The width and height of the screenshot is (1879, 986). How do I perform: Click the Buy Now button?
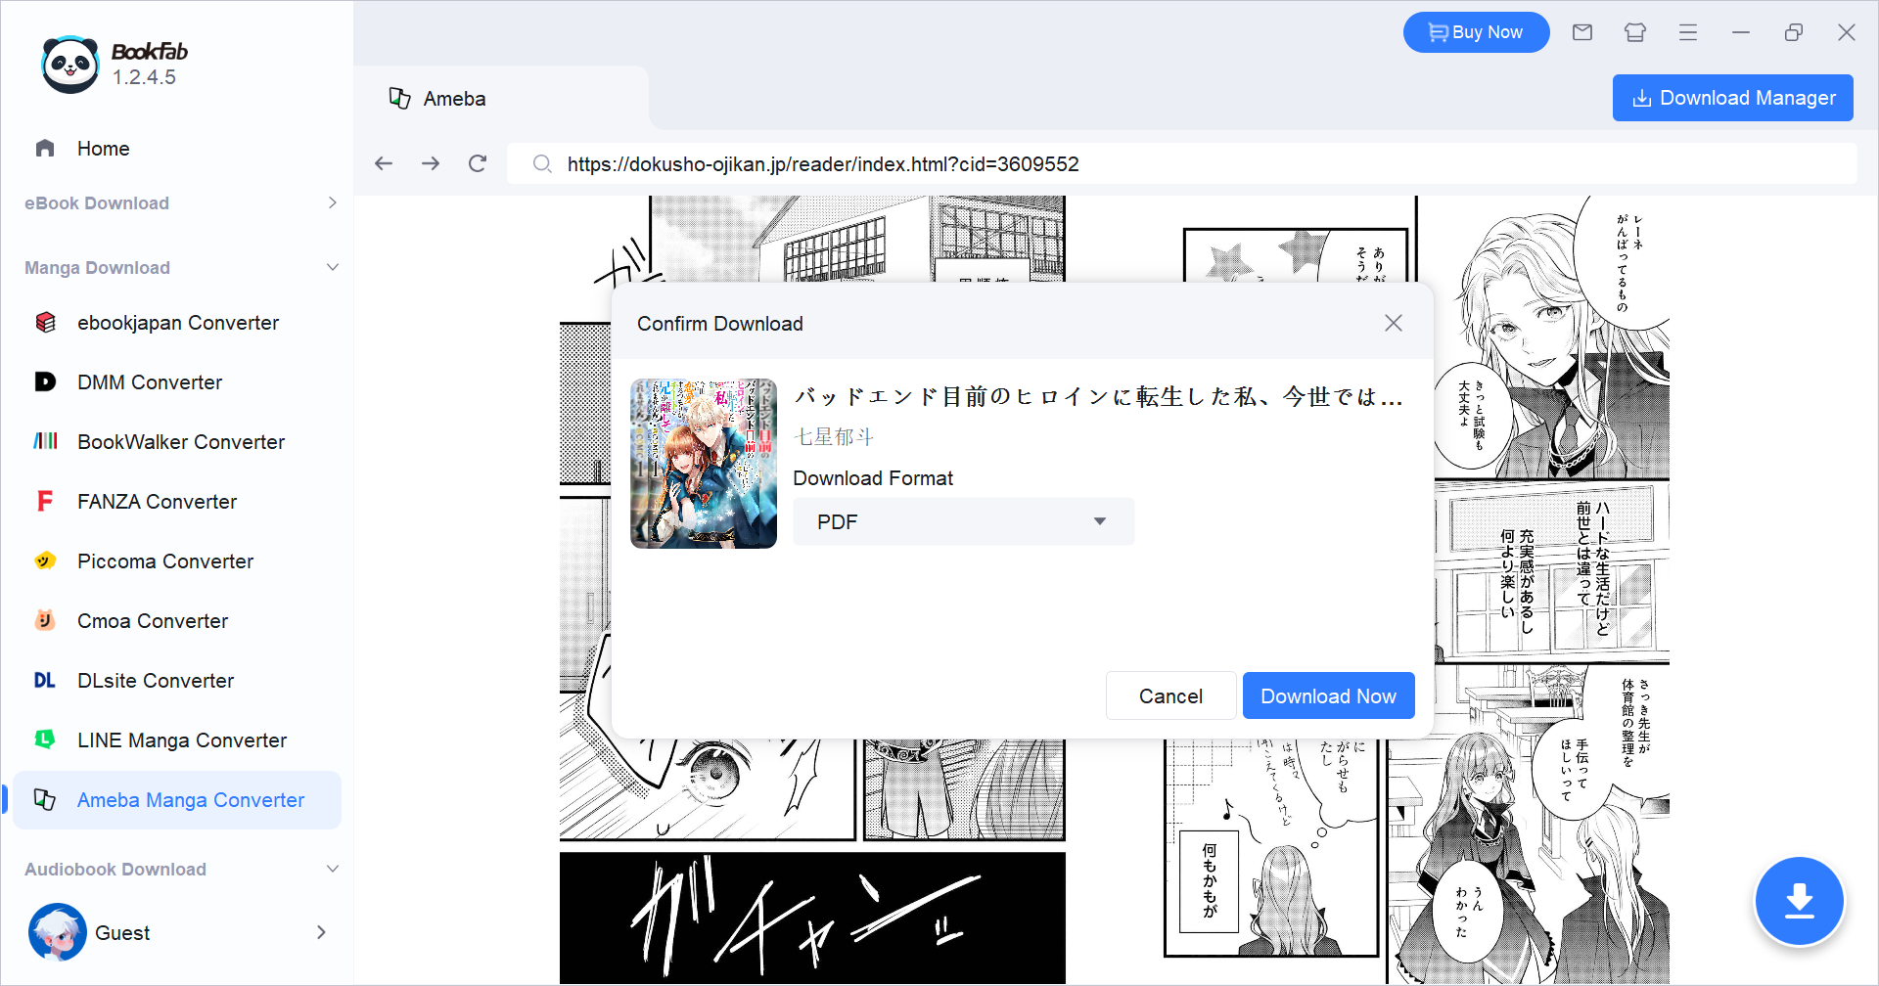(x=1476, y=32)
